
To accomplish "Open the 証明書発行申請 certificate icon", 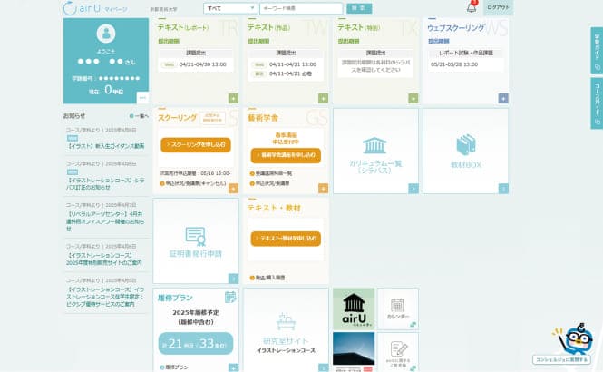I will [196, 236].
